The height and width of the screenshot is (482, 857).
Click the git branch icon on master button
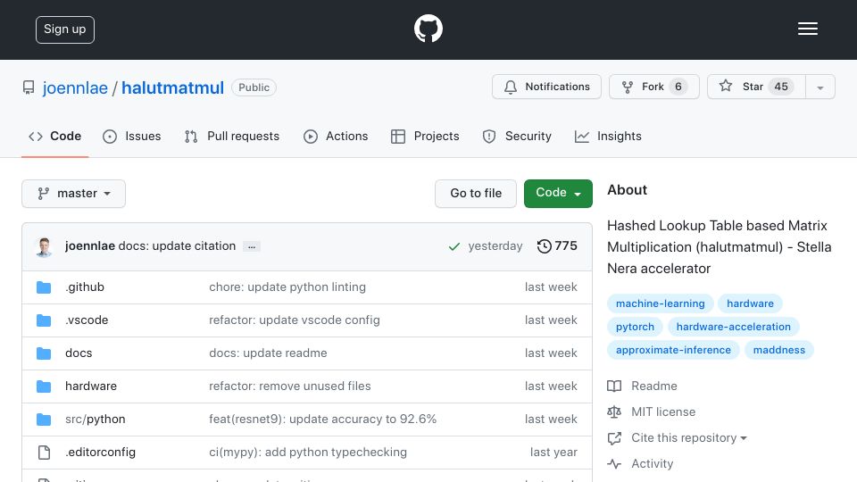pos(43,194)
